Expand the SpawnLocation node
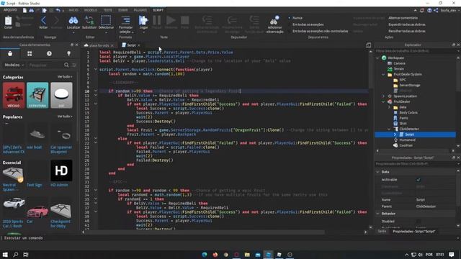 click(x=383, y=96)
